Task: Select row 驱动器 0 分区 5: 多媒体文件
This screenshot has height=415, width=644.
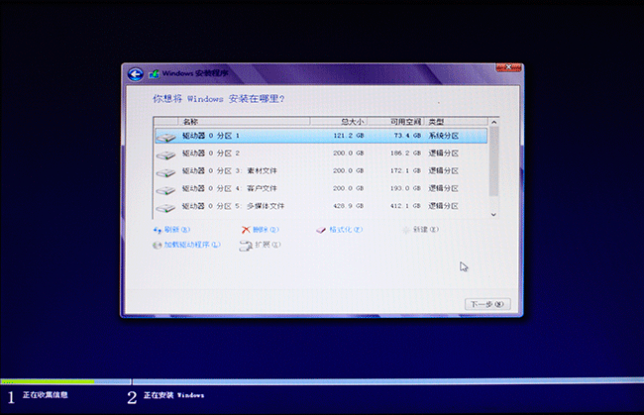Action: pos(321,206)
